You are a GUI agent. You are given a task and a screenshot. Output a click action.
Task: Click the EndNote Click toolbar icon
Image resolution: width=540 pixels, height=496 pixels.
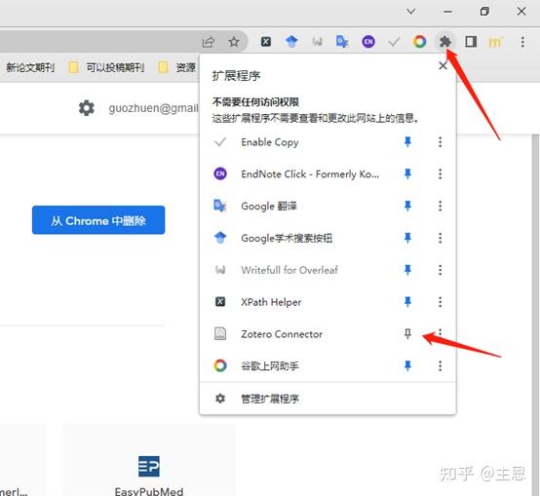(368, 42)
